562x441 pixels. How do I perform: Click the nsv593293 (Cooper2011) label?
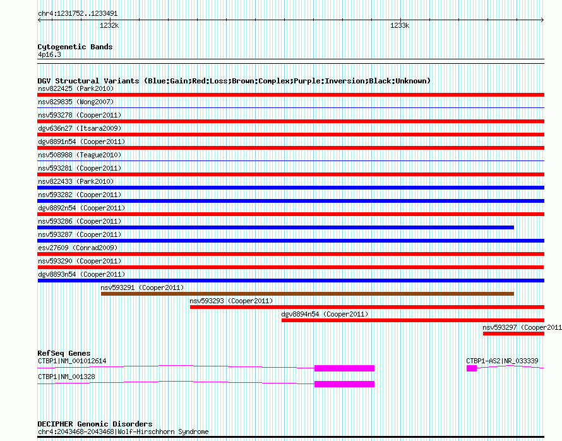click(x=231, y=301)
